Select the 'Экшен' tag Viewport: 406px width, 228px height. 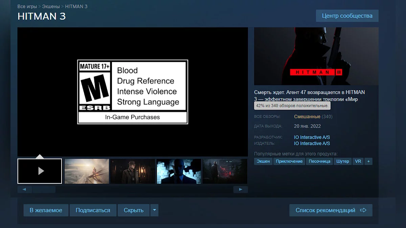[x=263, y=161]
